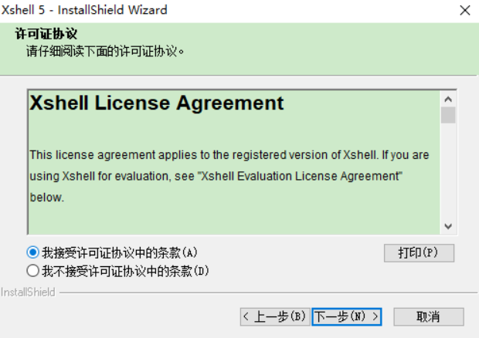Click the license scrollbar up arrow
The width and height of the screenshot is (479, 338).
[448, 99]
